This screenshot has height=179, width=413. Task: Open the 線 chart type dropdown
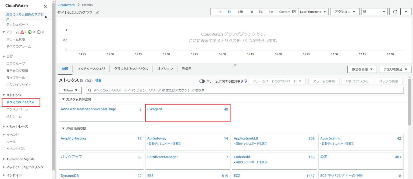tap(374, 11)
